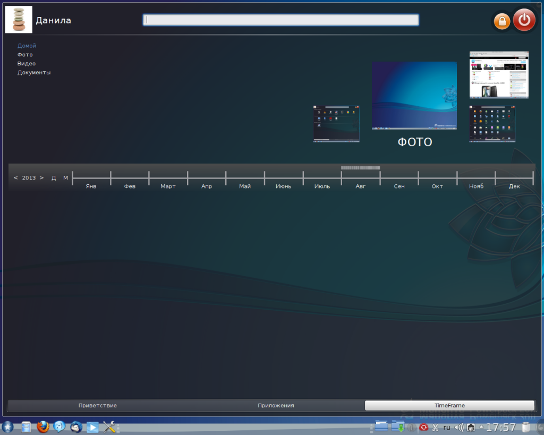Go to previous year using < arrow

[16, 178]
